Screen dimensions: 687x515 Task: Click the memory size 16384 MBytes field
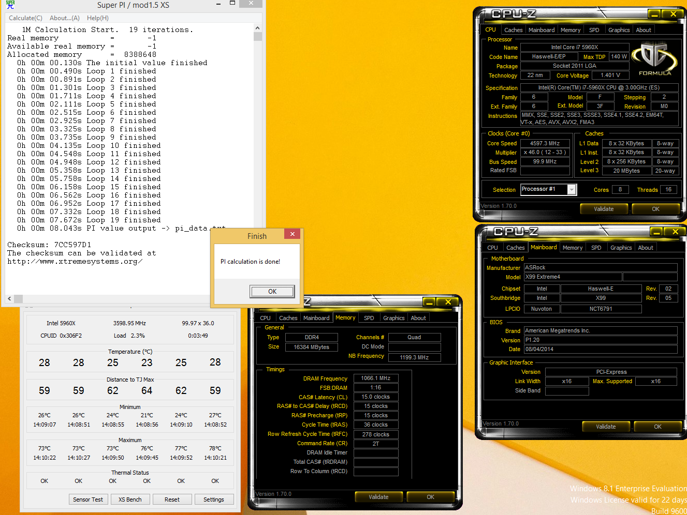pyautogui.click(x=312, y=347)
